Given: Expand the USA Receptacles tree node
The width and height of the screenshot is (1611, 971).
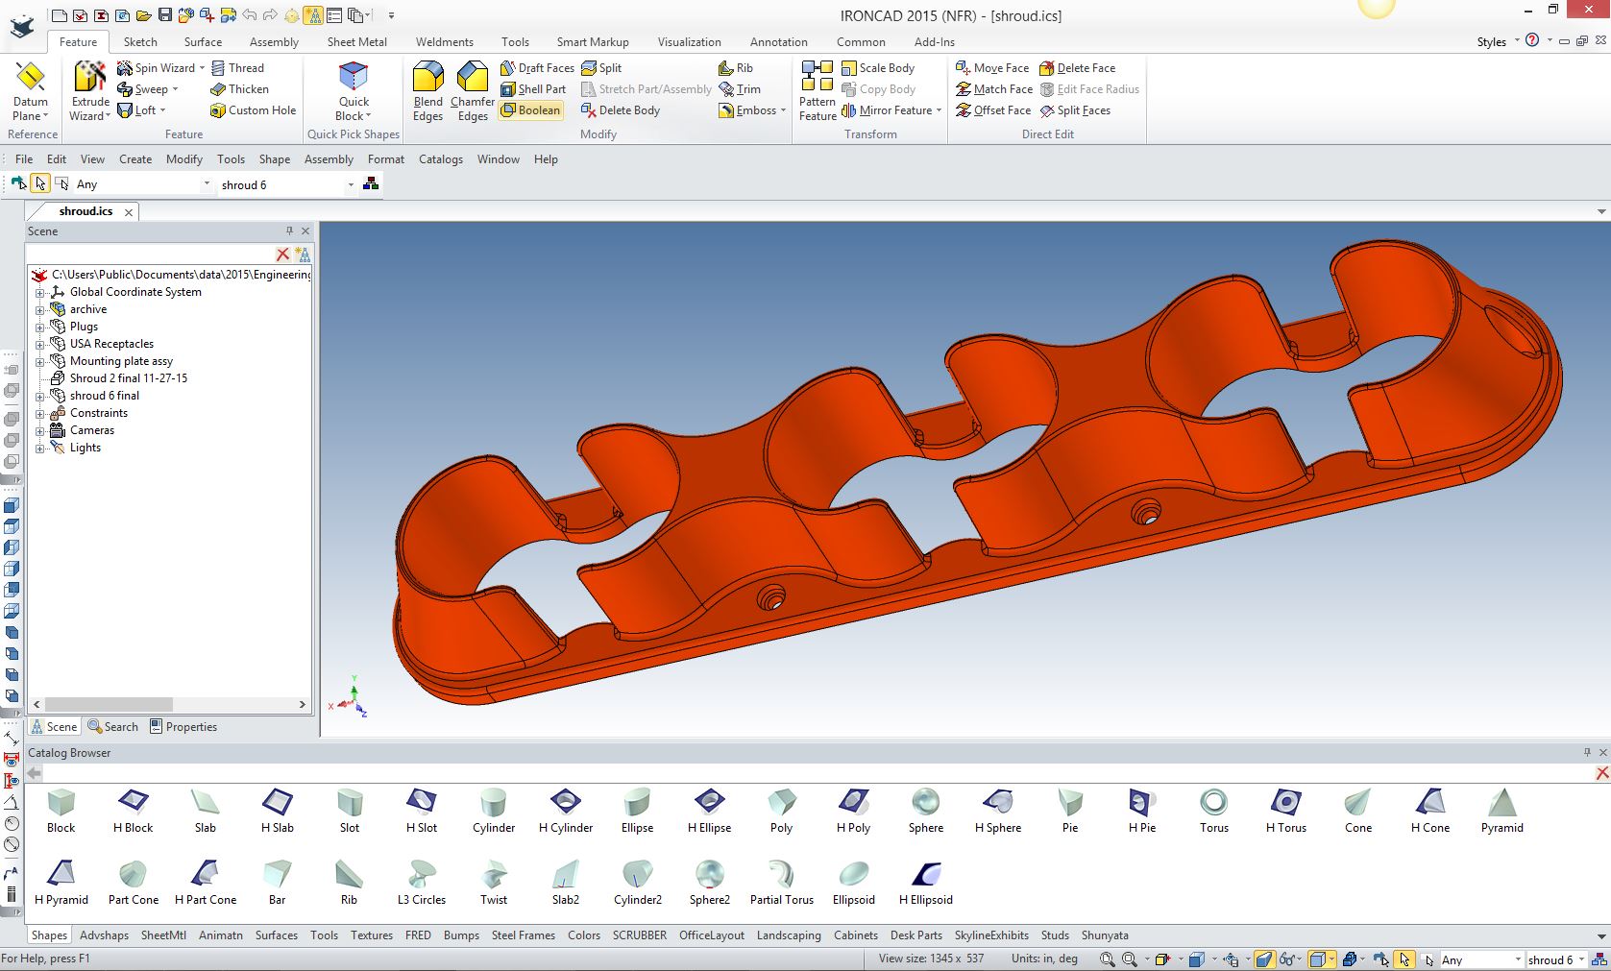Looking at the screenshot, I should pos(40,345).
